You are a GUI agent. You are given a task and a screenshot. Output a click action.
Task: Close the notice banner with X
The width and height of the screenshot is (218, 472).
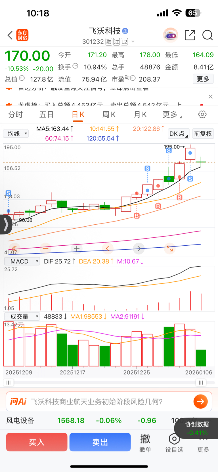(x=210, y=97)
